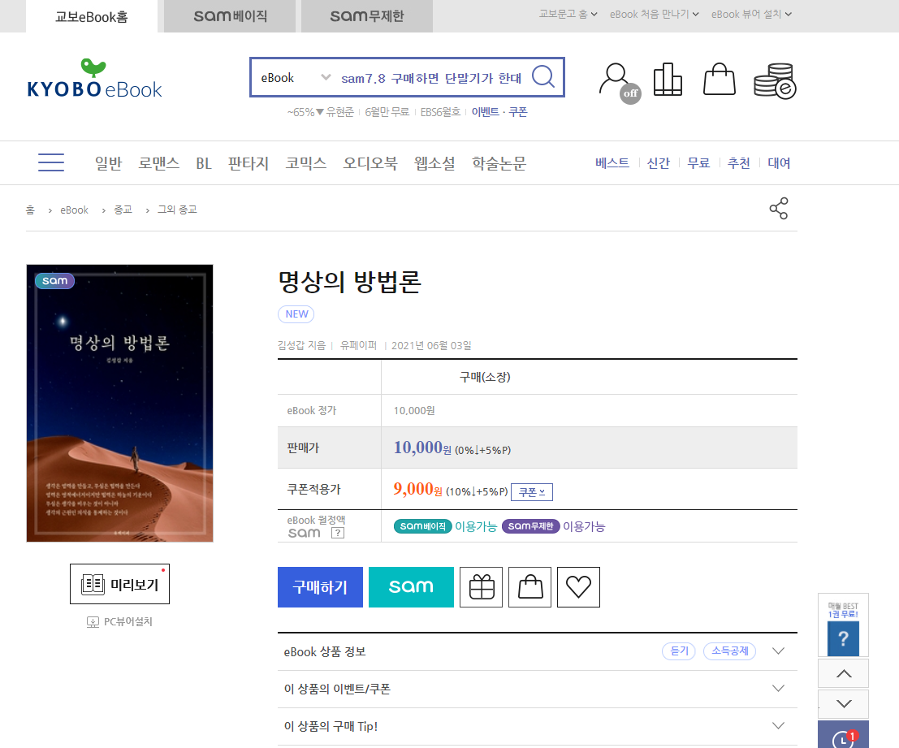Viewport: 899px width, 748px height.
Task: Open the e-coin cash icon
Action: 775,81
